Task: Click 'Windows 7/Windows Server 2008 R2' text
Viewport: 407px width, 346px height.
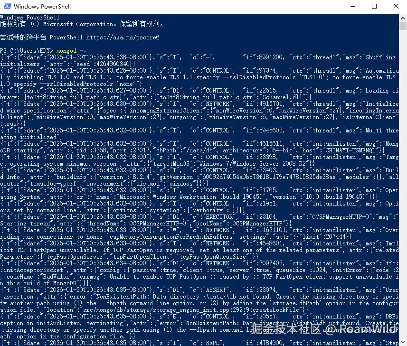Action: 253,164
